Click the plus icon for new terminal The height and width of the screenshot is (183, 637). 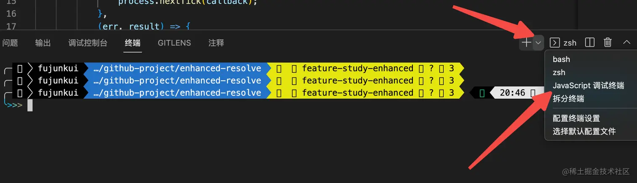point(526,42)
